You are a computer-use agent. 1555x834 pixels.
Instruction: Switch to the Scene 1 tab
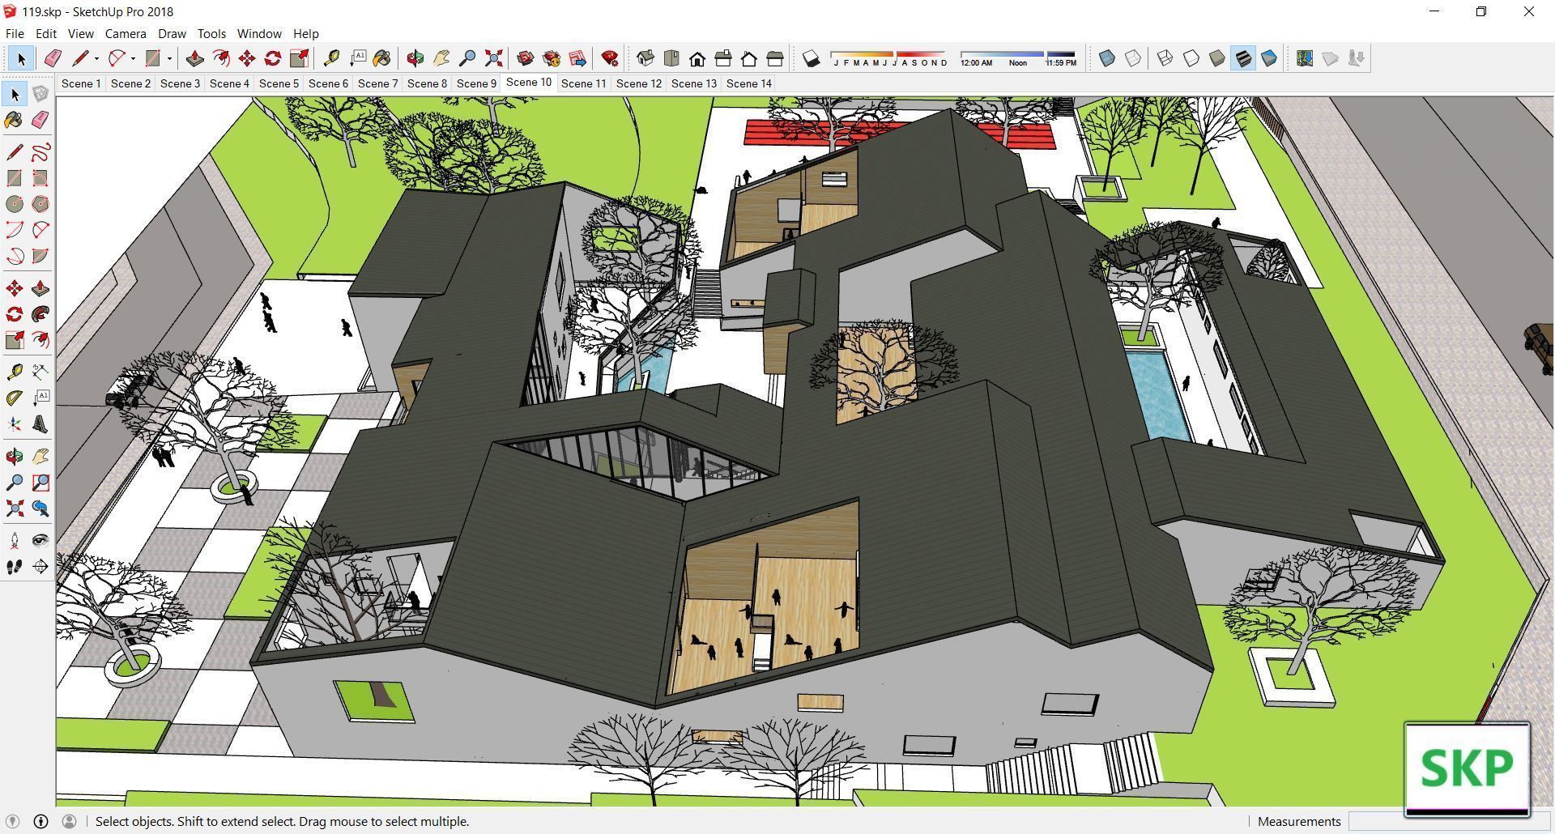click(81, 83)
